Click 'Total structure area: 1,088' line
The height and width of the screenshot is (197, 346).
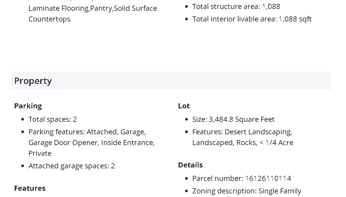coord(236,7)
